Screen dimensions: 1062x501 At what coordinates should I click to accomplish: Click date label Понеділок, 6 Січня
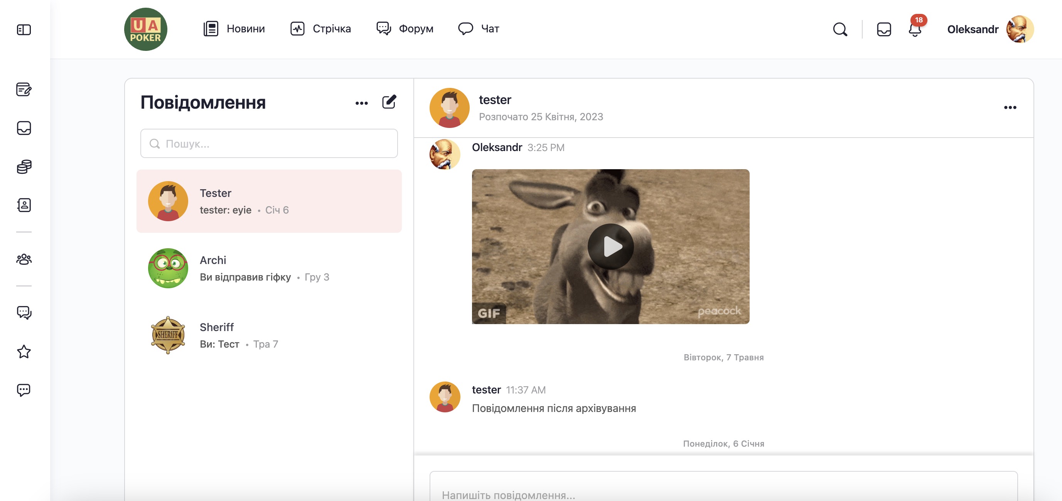[723, 444]
